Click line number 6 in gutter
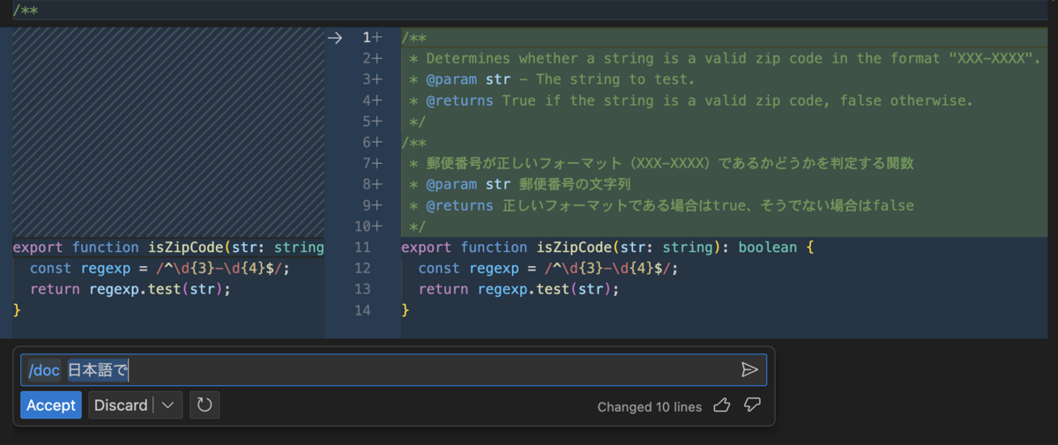This screenshot has height=445, width=1058. point(368,143)
